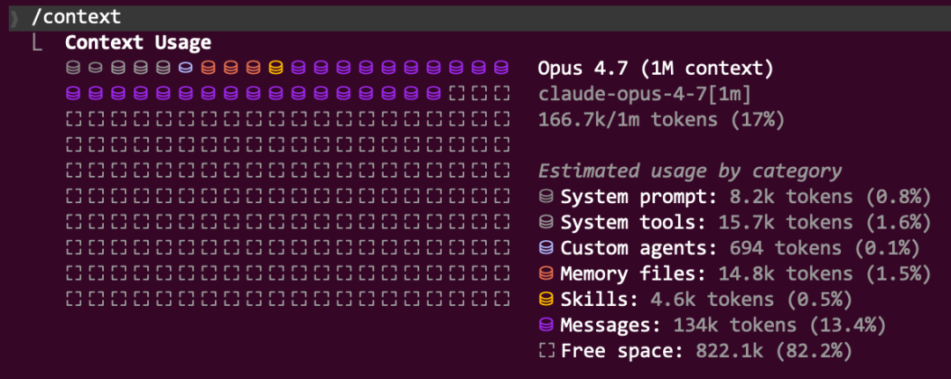The height and width of the screenshot is (379, 951).
Task: Click the prompt chevron before /context
Action: pyautogui.click(x=15, y=17)
